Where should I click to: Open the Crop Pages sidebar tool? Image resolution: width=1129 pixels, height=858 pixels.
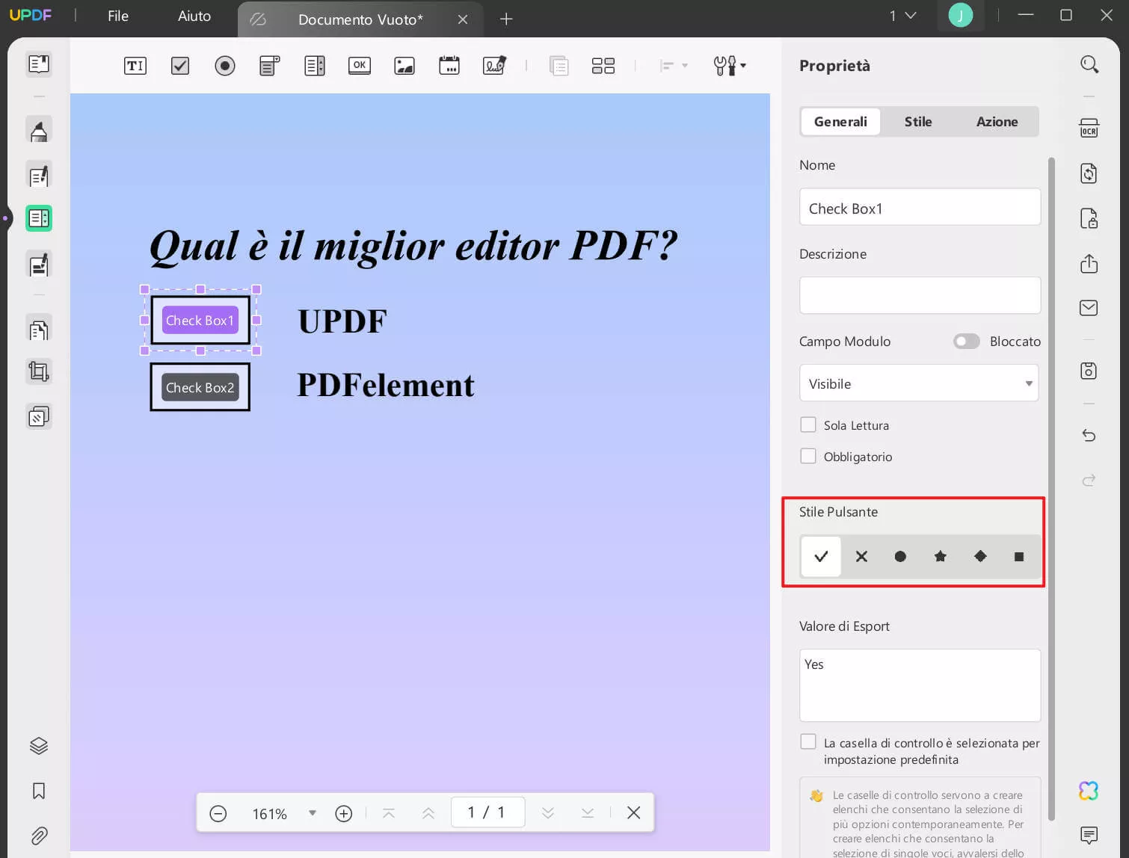tap(39, 371)
